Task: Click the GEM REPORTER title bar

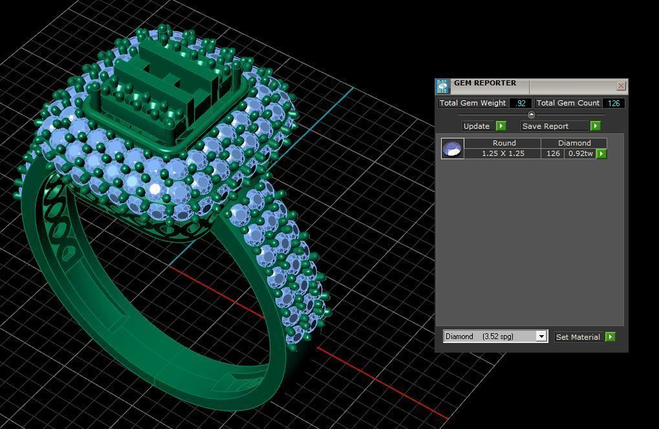Action: (532, 86)
